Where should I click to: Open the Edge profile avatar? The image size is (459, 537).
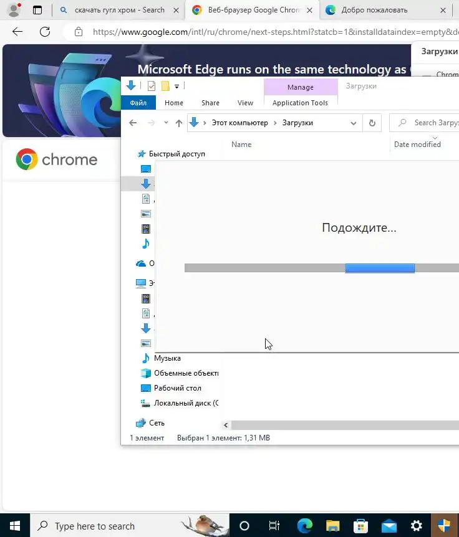click(x=14, y=10)
